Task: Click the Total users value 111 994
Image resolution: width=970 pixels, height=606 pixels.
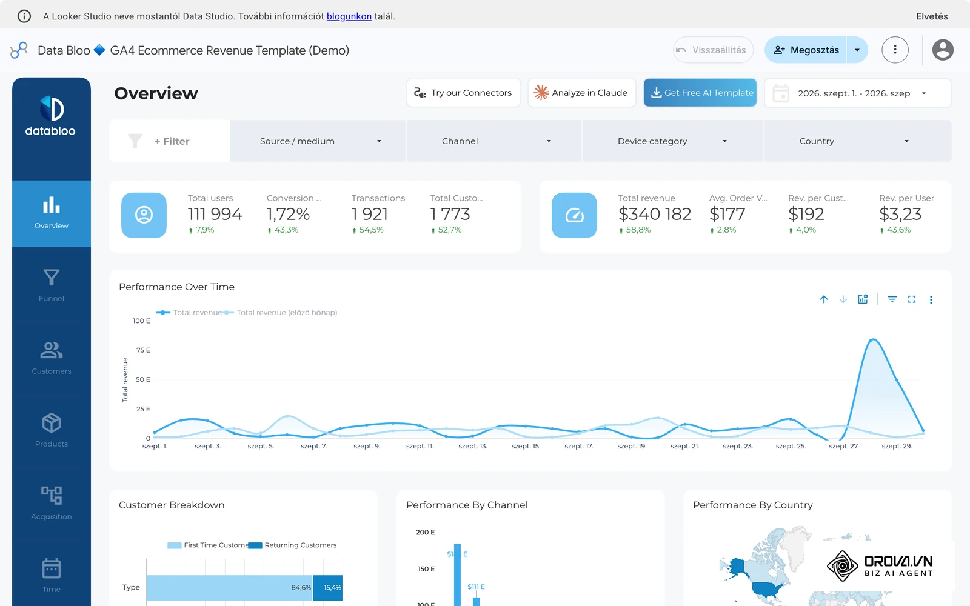Action: pyautogui.click(x=215, y=214)
